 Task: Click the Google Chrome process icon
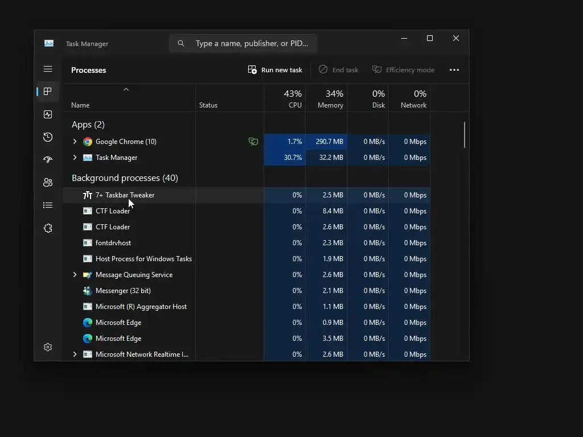pos(87,142)
